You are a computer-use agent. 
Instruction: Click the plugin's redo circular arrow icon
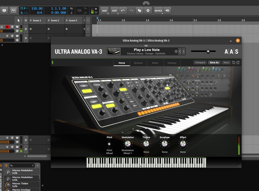point(238,63)
